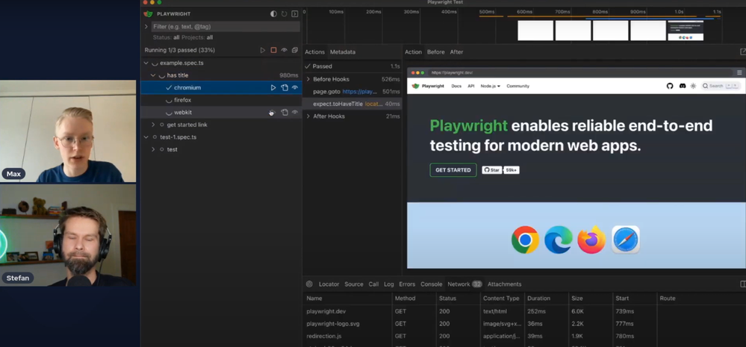Collapse the test-1.spec.ts file node
This screenshot has height=347, width=746.
coord(146,137)
